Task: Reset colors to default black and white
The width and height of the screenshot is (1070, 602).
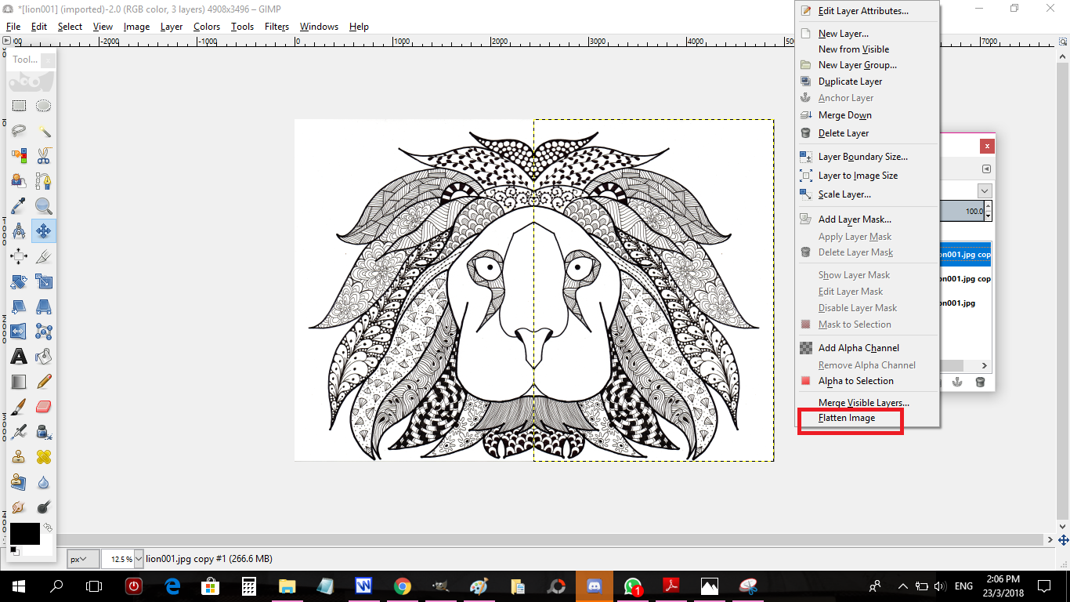Action: coord(15,551)
